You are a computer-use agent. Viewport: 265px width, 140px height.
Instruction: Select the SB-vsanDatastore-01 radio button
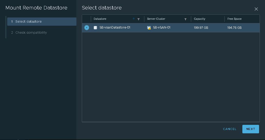coord(86,27)
